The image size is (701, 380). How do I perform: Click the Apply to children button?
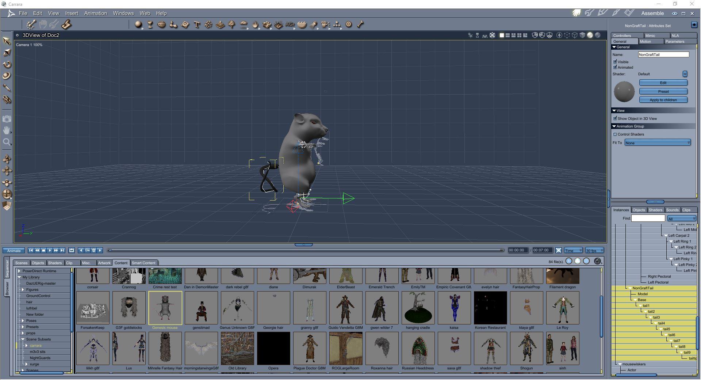click(x=663, y=100)
